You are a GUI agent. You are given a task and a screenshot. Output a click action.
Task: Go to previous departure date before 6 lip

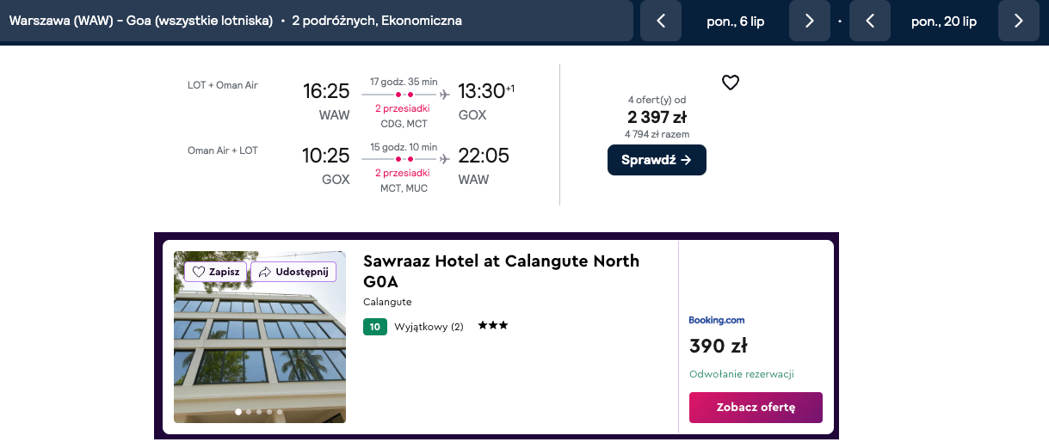tap(661, 21)
